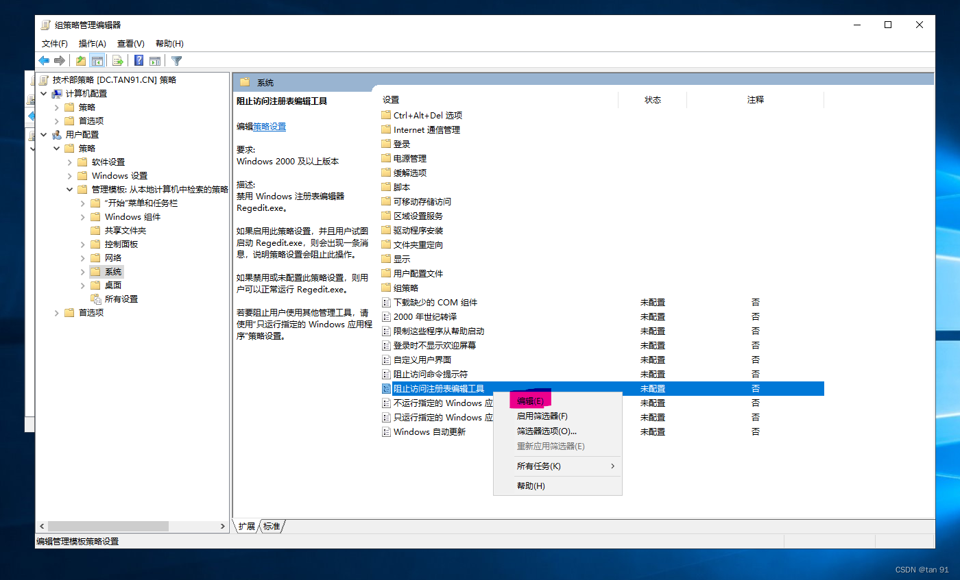The image size is (960, 580).
Task: Click the funnel Filter icon in toolbar
Action: pyautogui.click(x=176, y=60)
